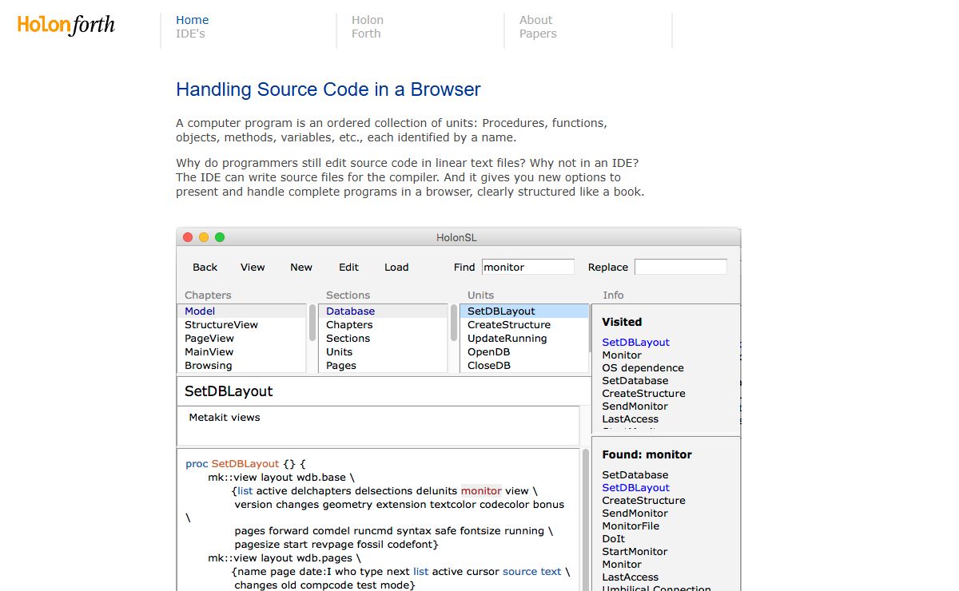Click the Find field containing monitor
959x591 pixels.
click(527, 268)
